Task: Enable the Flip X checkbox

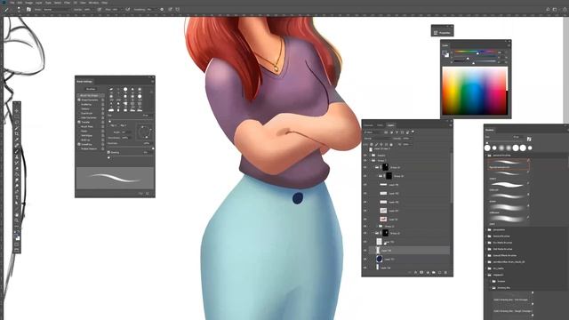Action: click(x=109, y=125)
